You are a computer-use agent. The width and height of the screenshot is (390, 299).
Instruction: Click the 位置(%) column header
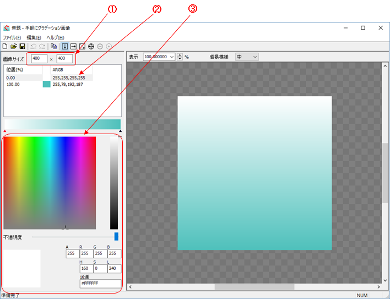tap(24, 70)
